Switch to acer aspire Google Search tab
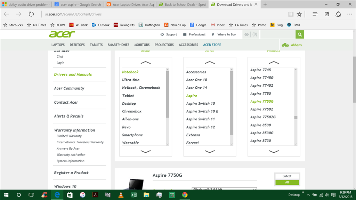This screenshot has width=356, height=200. [78, 4]
